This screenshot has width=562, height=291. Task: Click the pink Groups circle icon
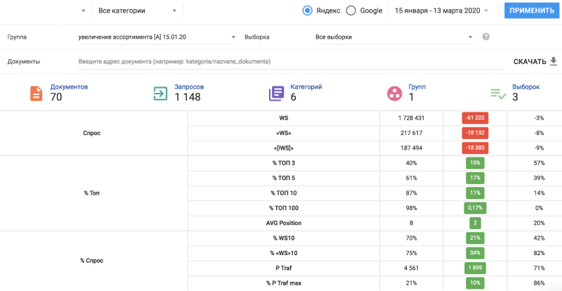(395, 93)
